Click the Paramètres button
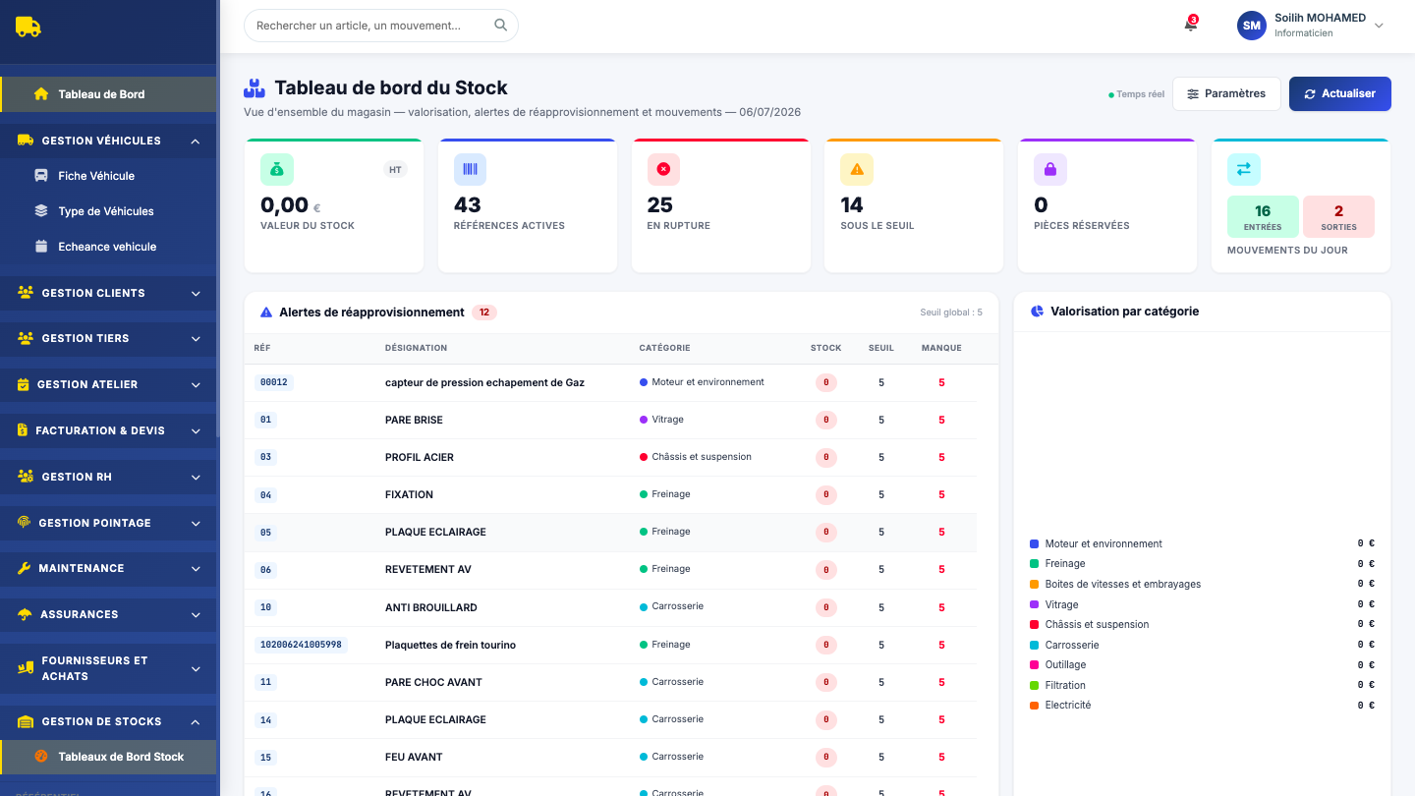This screenshot has height=796, width=1415. pyautogui.click(x=1226, y=93)
